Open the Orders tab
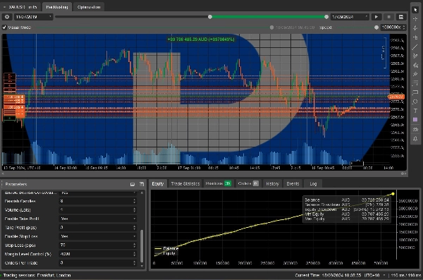 point(248,183)
